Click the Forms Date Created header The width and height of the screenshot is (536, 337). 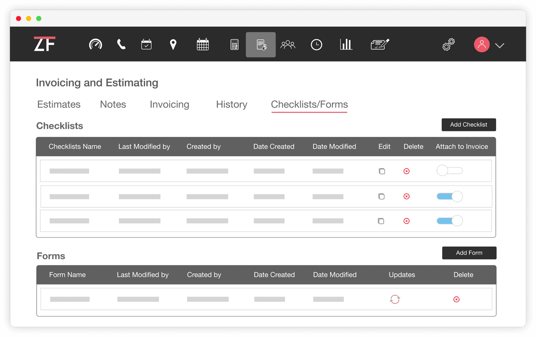274,275
